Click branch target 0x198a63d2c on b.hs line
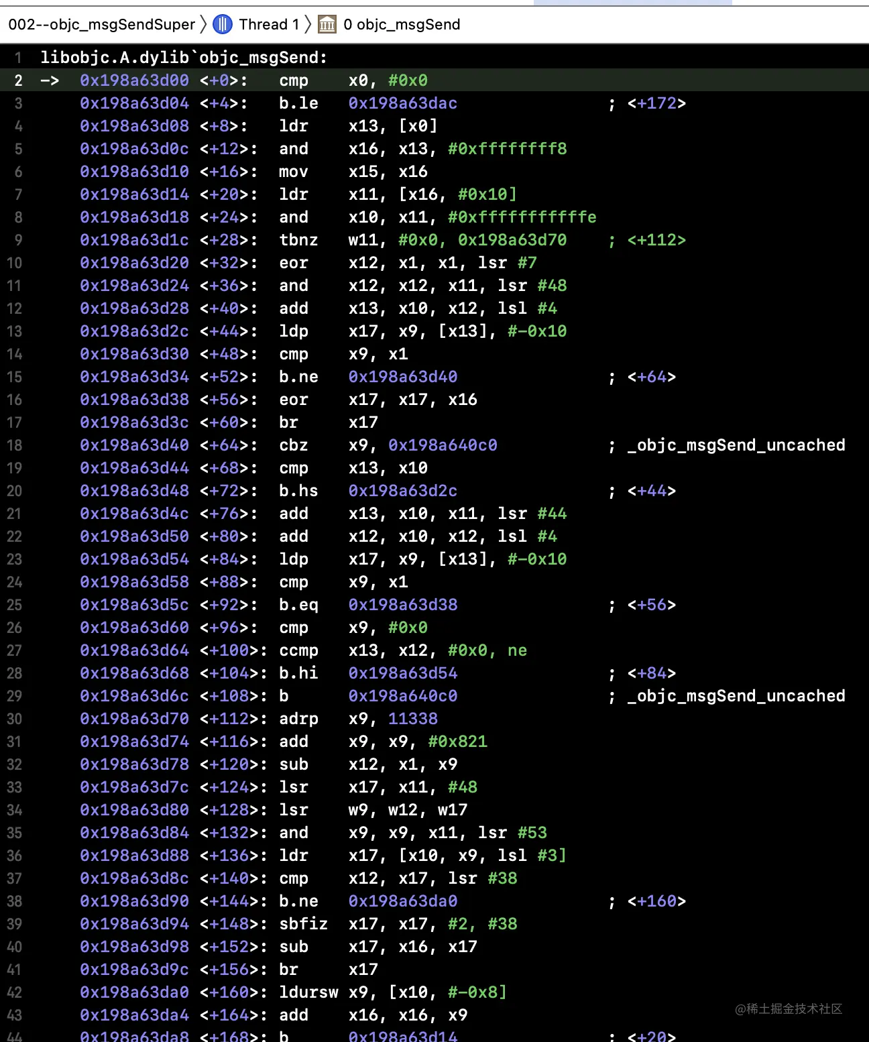 click(x=403, y=491)
